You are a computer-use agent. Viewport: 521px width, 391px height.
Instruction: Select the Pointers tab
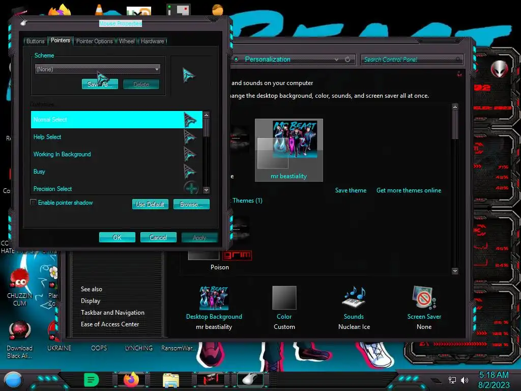[60, 40]
